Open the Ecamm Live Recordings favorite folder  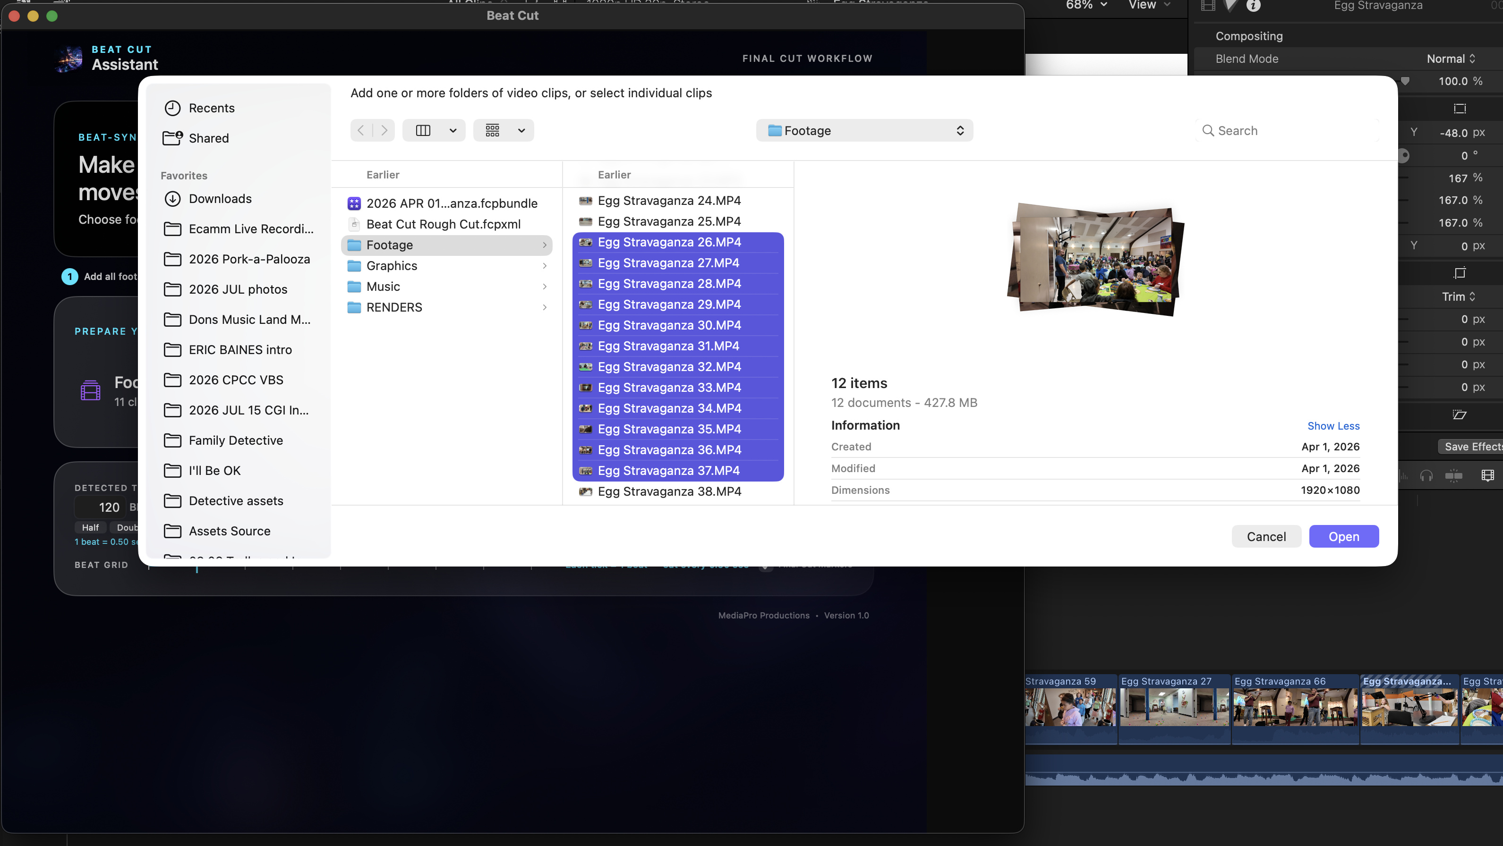point(239,229)
